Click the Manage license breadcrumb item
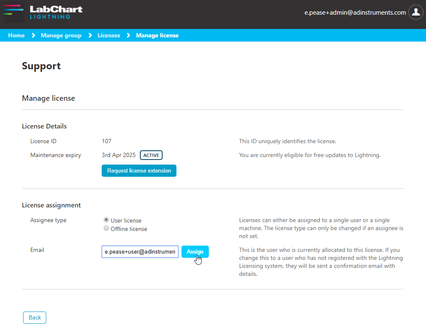 (x=157, y=35)
